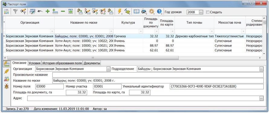Click the Произвольное название input field
This screenshot has width=269, height=113.
click(158, 75)
